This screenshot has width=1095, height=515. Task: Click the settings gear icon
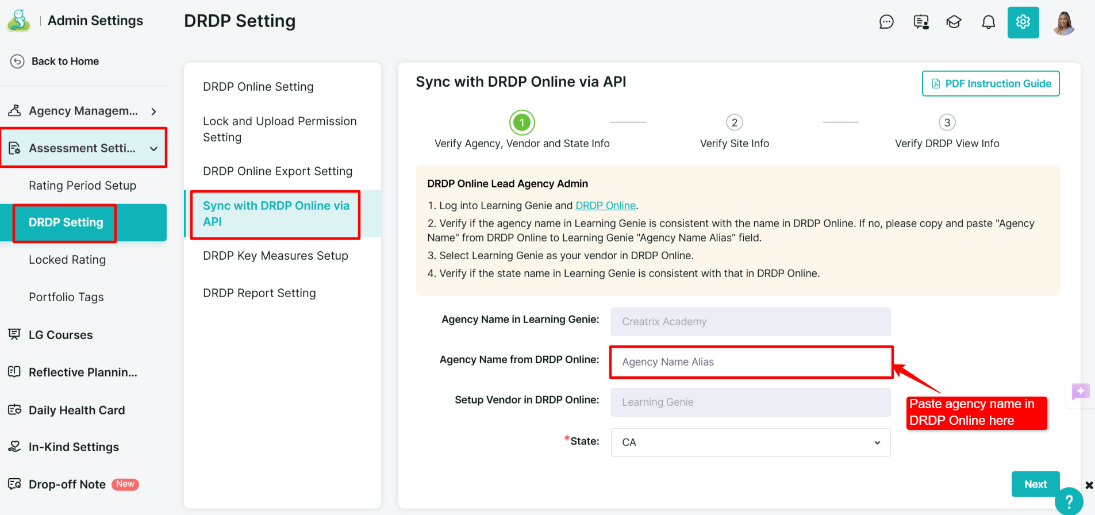[x=1023, y=22]
